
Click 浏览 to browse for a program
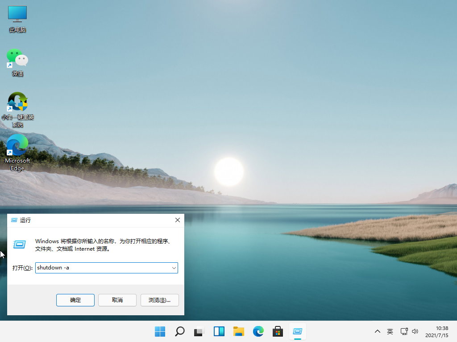159,300
